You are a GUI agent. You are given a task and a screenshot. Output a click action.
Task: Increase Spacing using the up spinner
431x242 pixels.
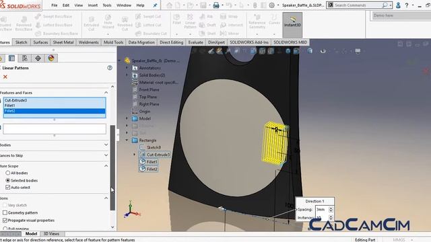click(331, 208)
